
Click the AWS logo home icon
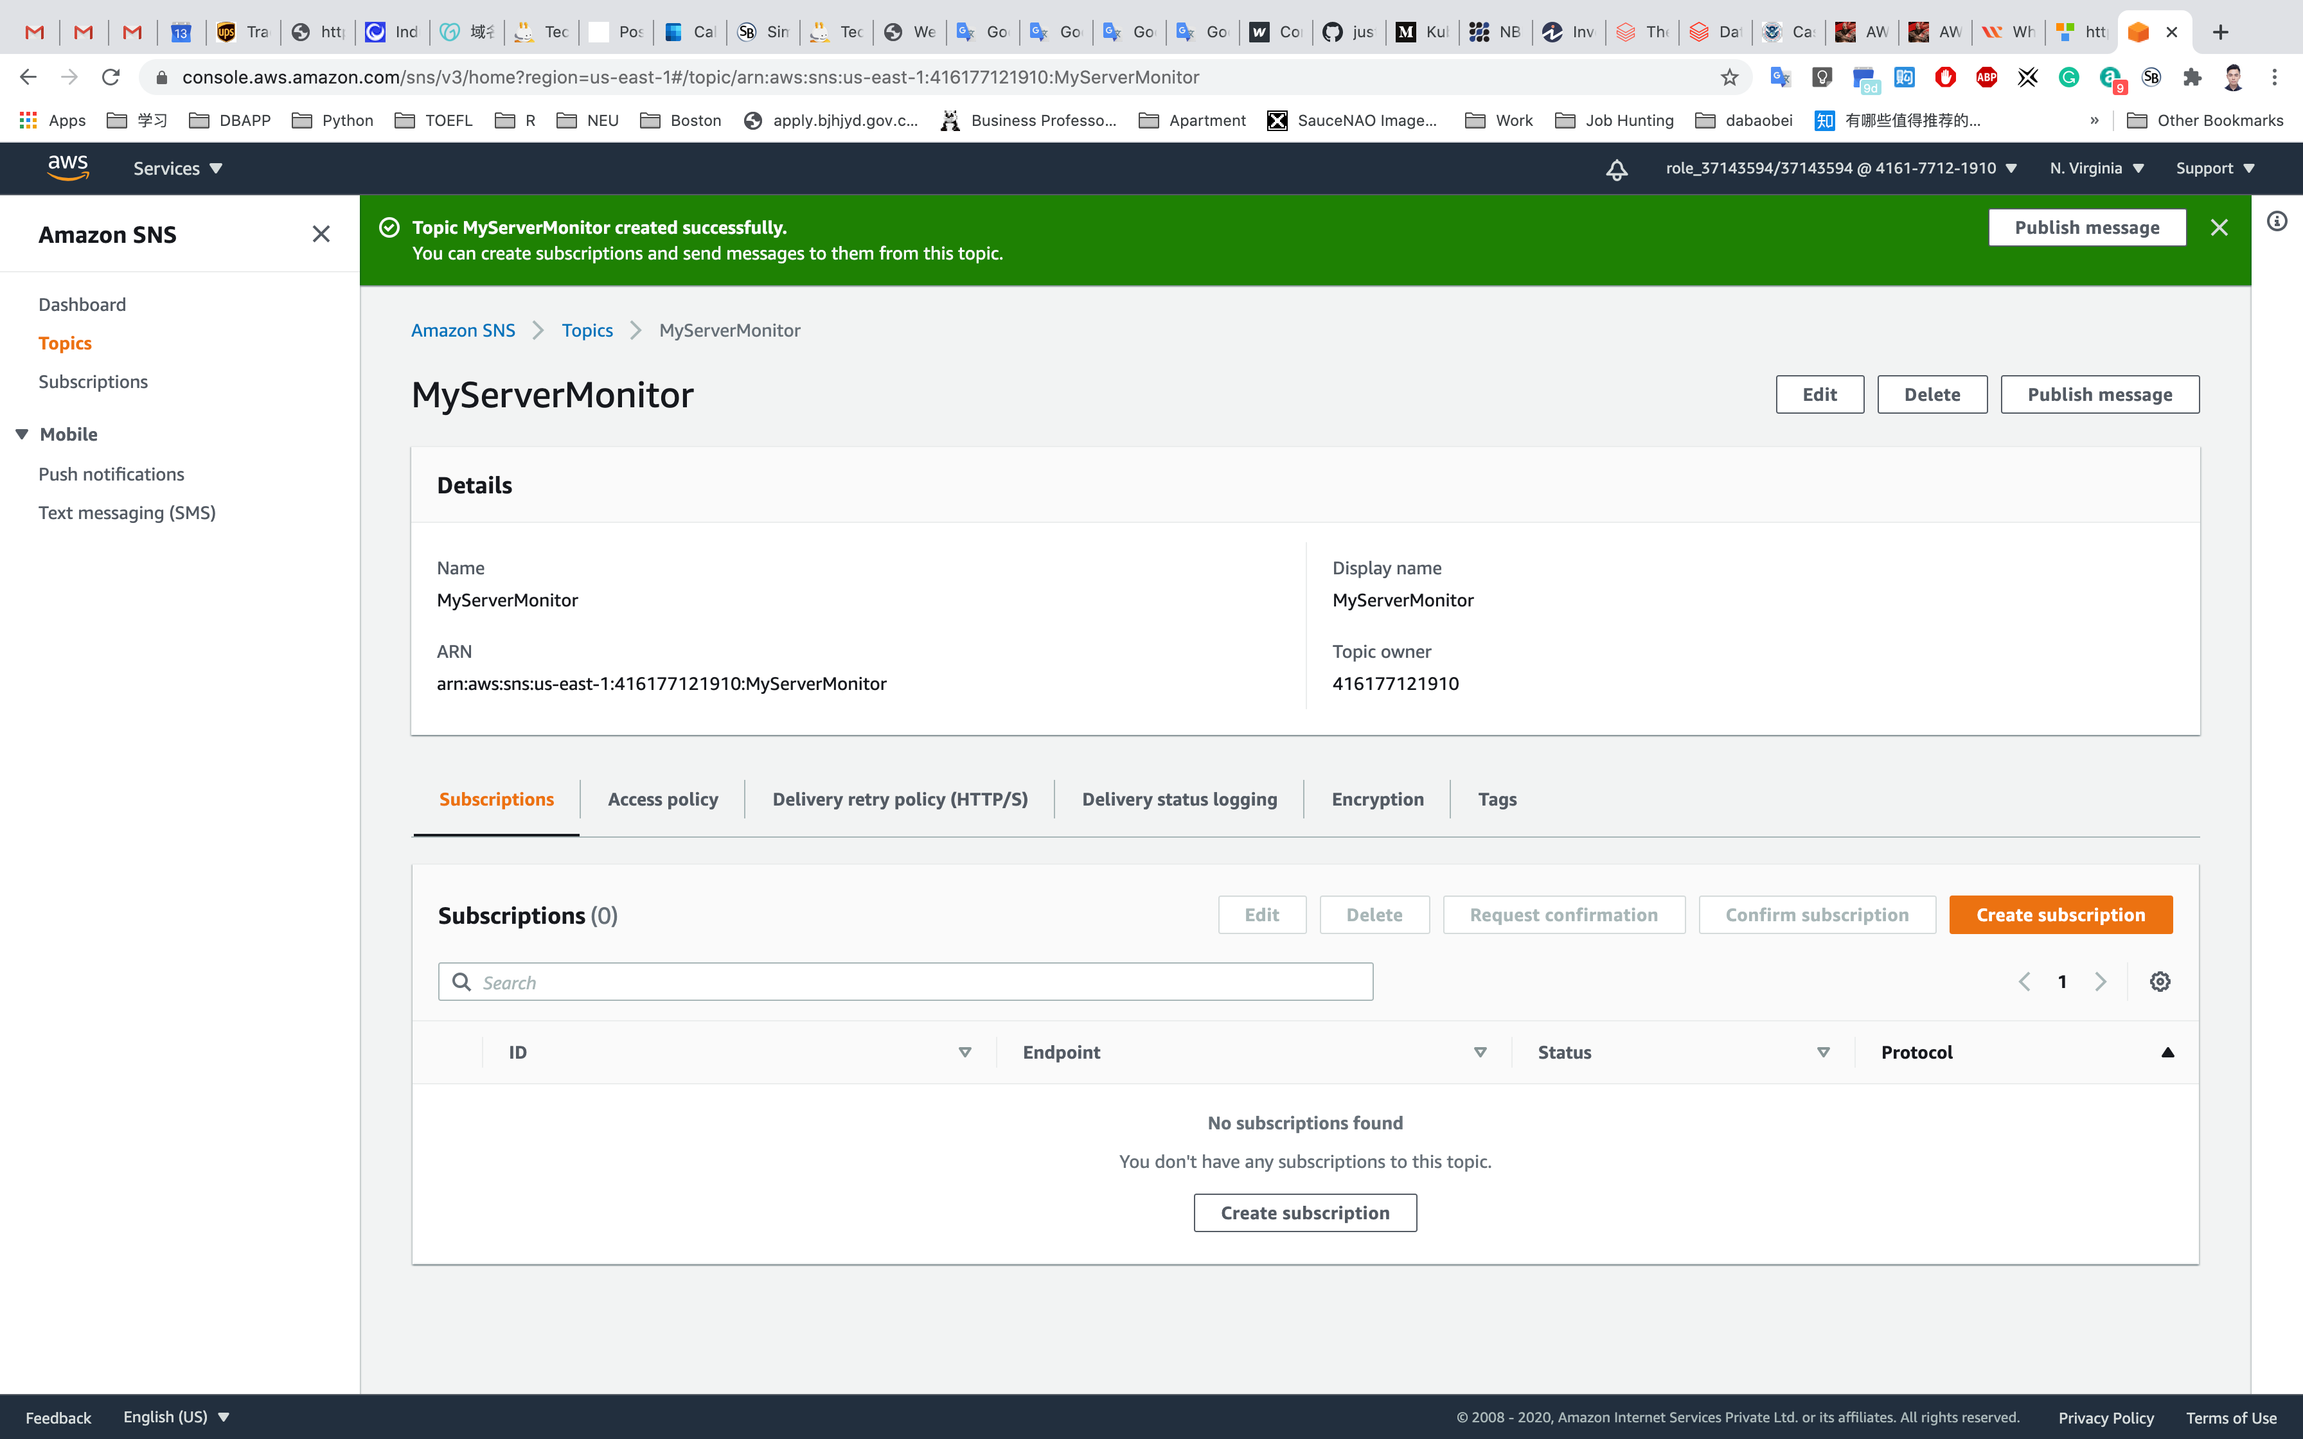click(67, 168)
